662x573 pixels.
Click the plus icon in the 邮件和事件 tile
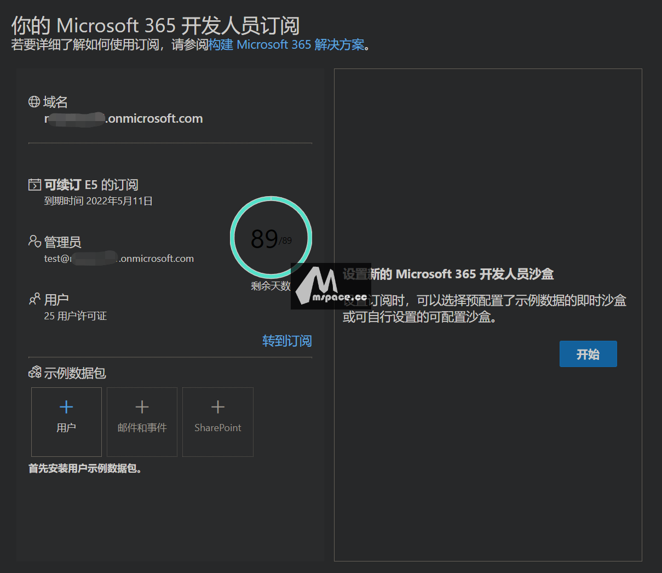coord(142,407)
